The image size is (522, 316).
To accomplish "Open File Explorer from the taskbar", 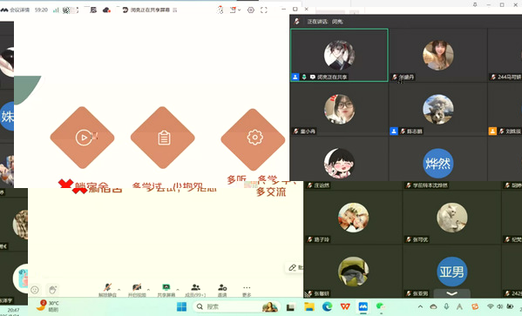I will 309,306.
